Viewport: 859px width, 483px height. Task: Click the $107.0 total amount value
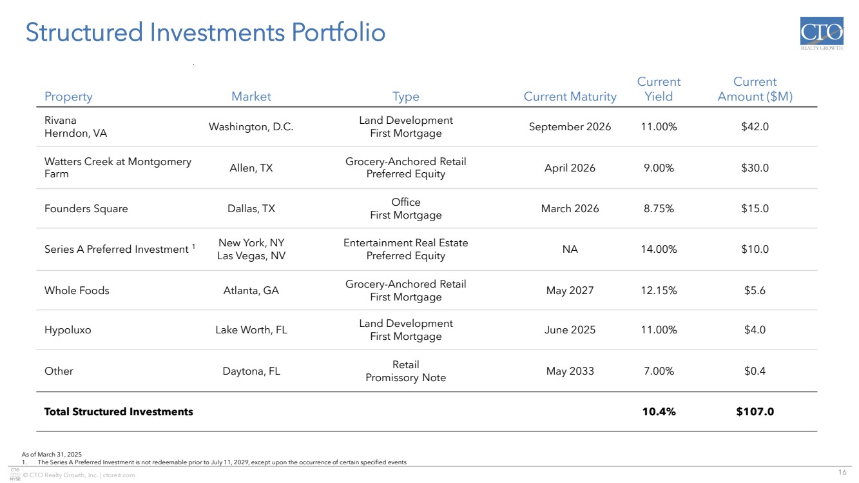tap(755, 411)
